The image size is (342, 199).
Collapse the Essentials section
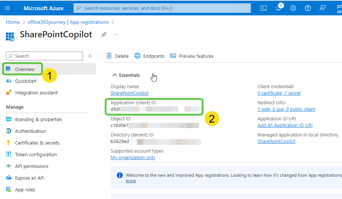[126, 75]
